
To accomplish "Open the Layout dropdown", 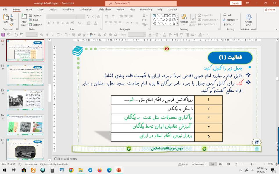I will (35, 15).
